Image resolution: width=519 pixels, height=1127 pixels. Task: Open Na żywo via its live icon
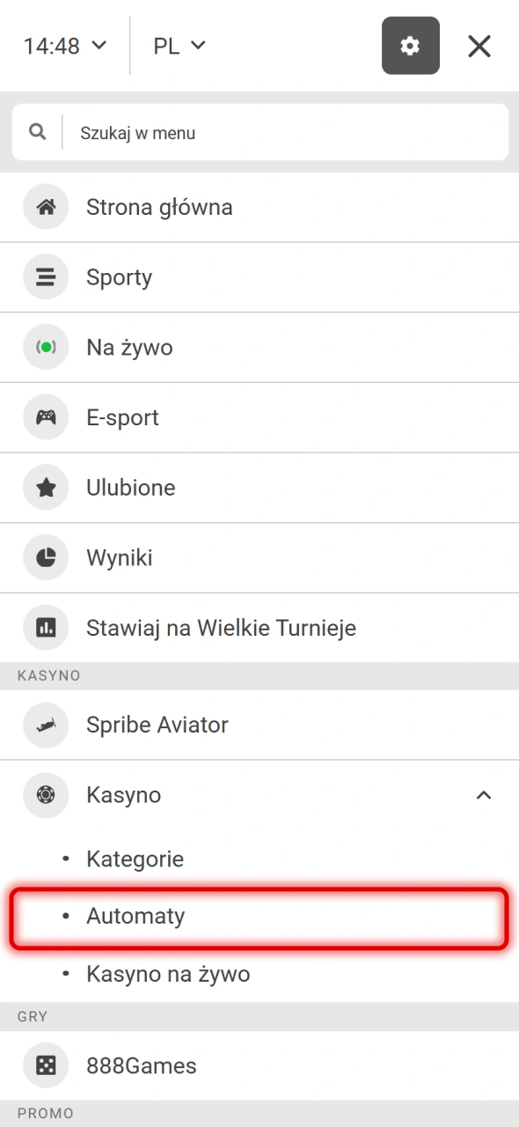(x=45, y=347)
